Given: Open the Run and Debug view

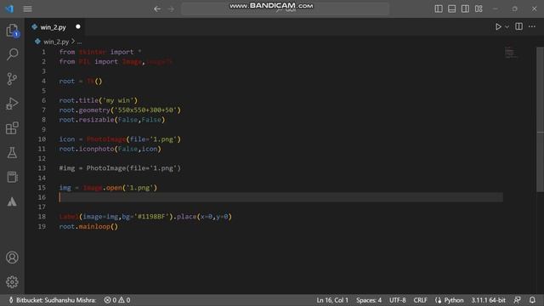Looking at the screenshot, I should [12, 104].
